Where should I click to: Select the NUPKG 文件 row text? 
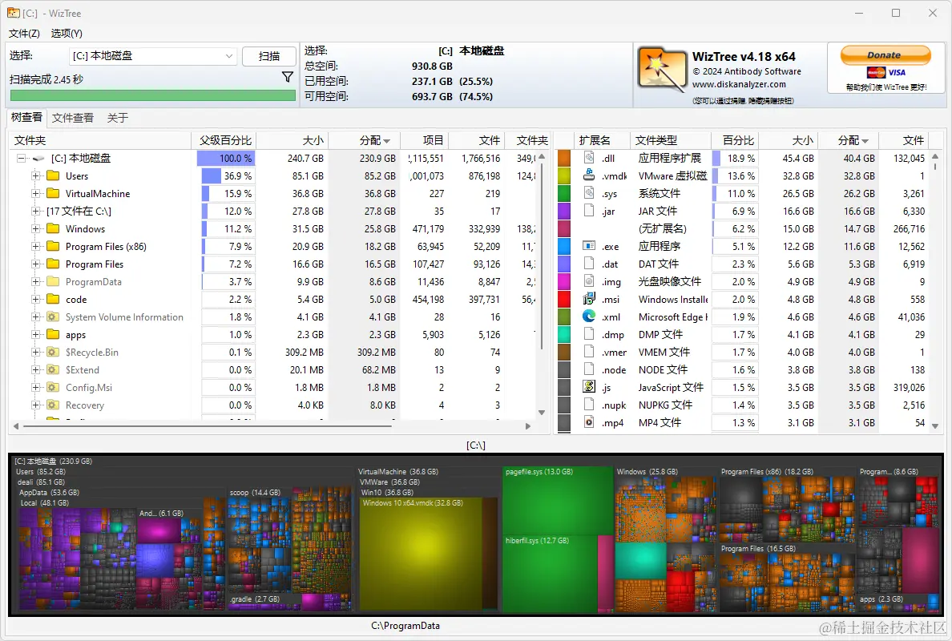coord(665,405)
